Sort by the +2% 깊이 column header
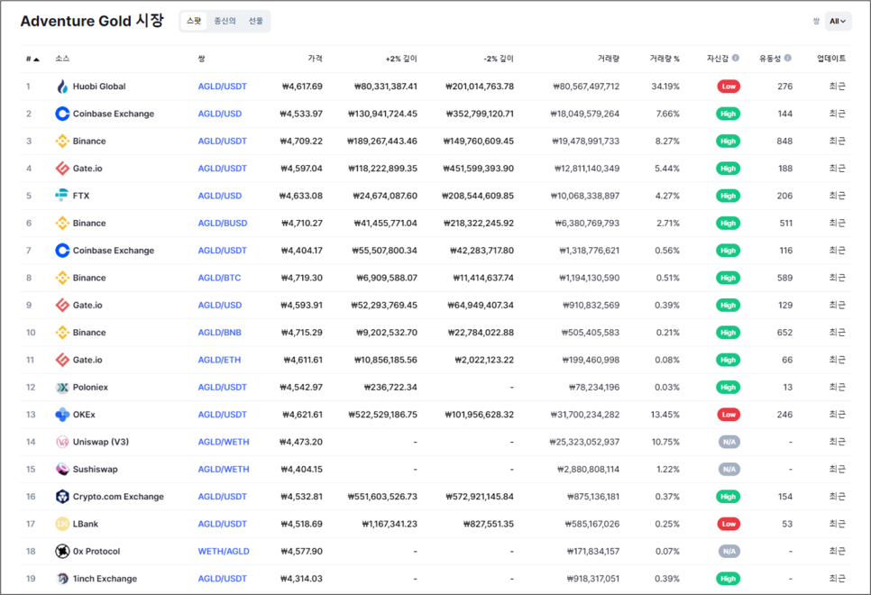871x595 pixels. pos(401,59)
